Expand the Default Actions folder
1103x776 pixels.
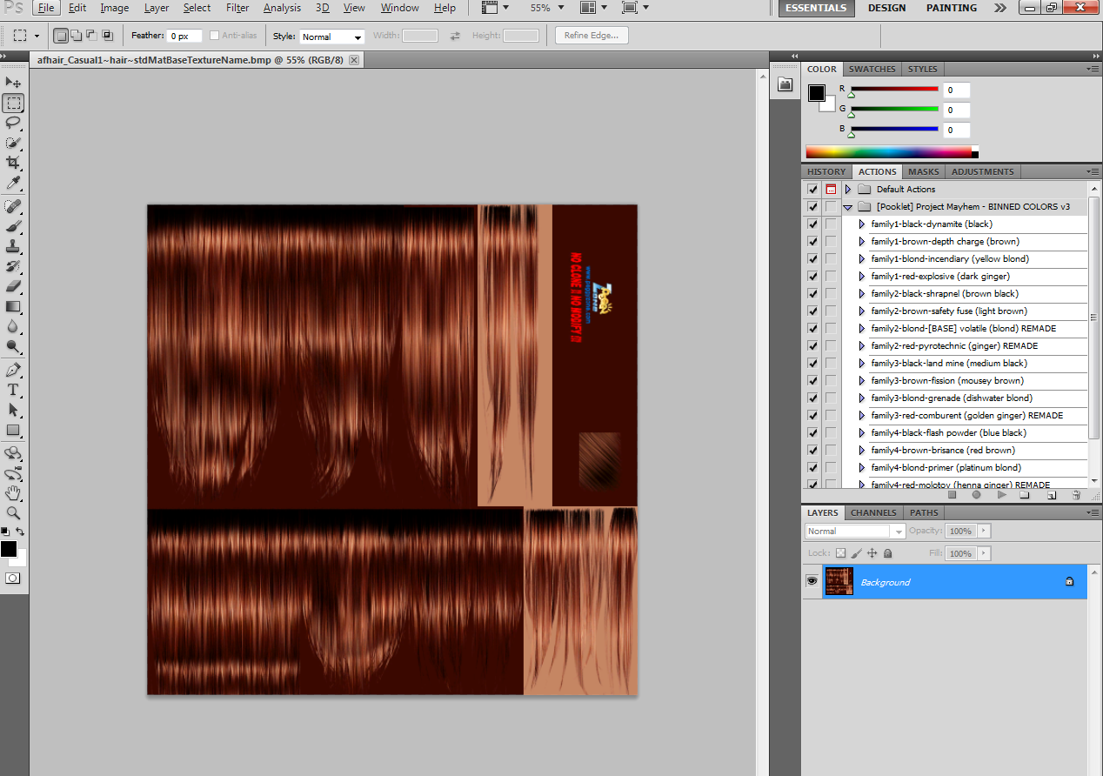pos(847,190)
